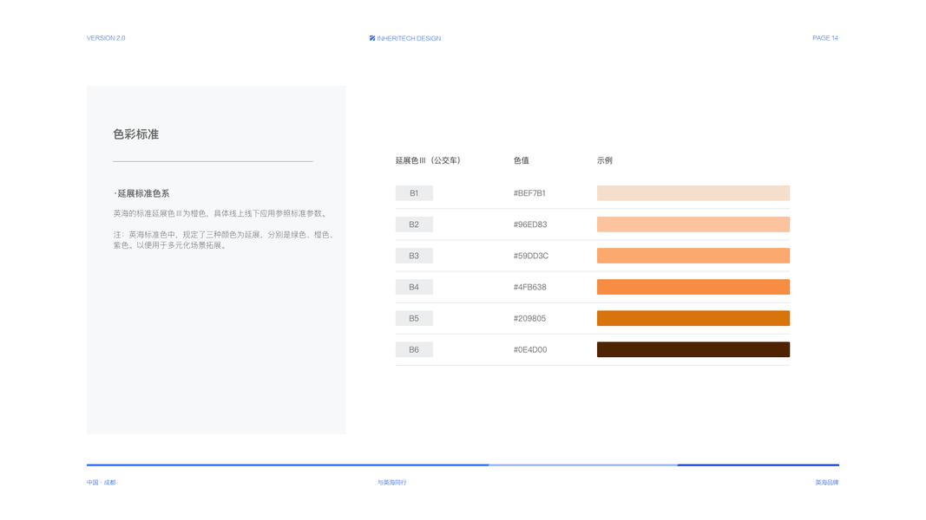Screen dimensions: 926x520
Task: Click the hex value #0E4D00
Action: tap(530, 349)
